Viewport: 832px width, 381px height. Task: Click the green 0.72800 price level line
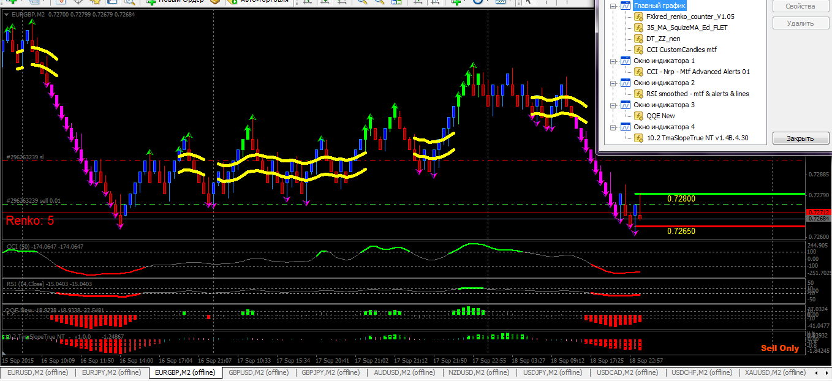(x=720, y=194)
